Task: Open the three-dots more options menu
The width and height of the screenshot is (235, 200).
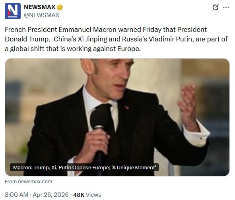Action: (226, 7)
